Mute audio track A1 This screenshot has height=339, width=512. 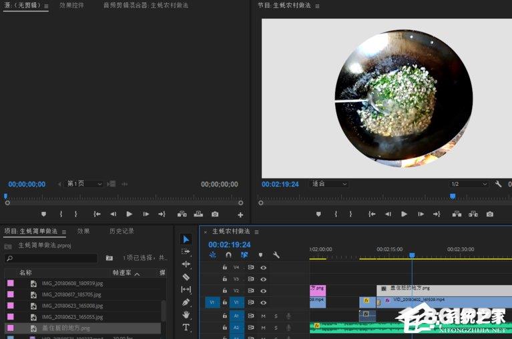click(x=263, y=316)
